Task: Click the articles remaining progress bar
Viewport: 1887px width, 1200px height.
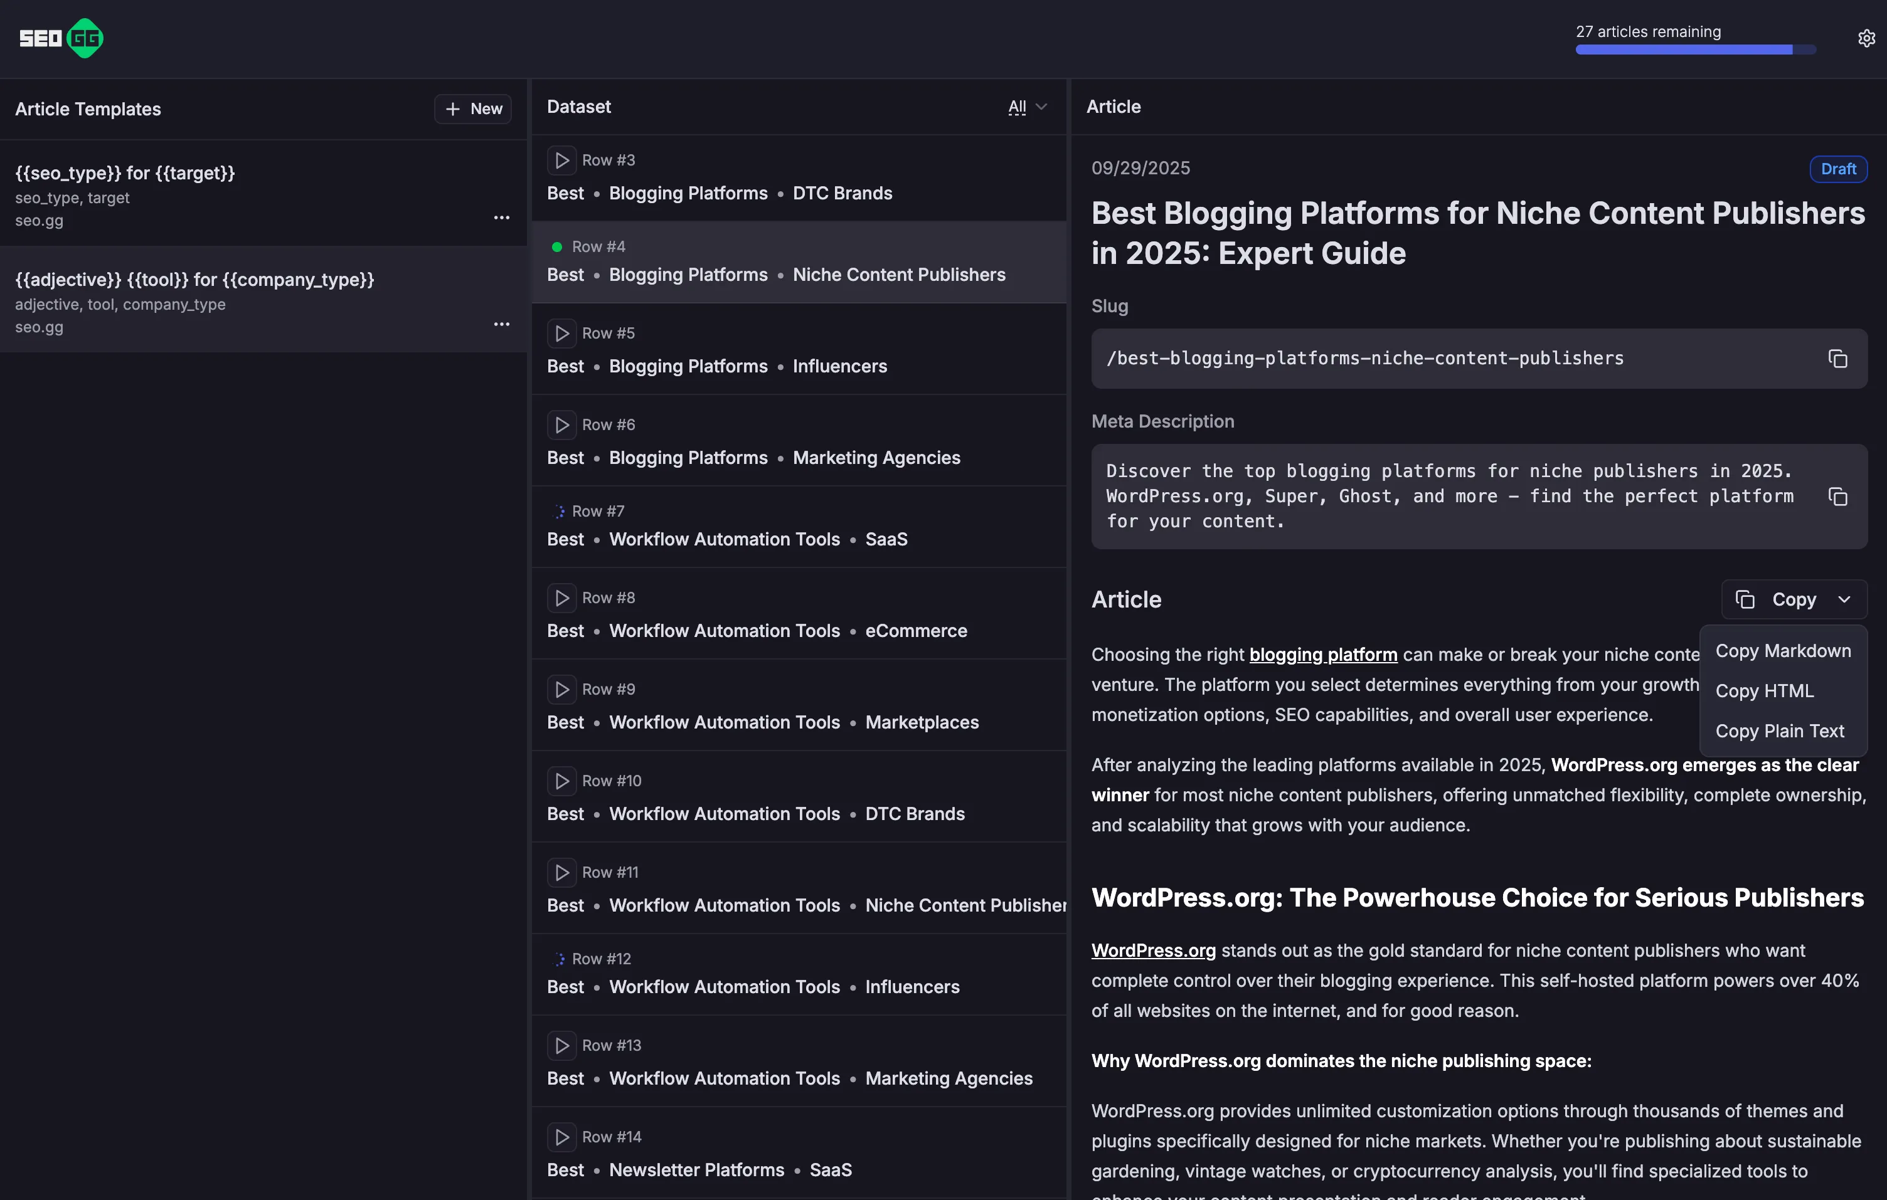Action: tap(1695, 50)
